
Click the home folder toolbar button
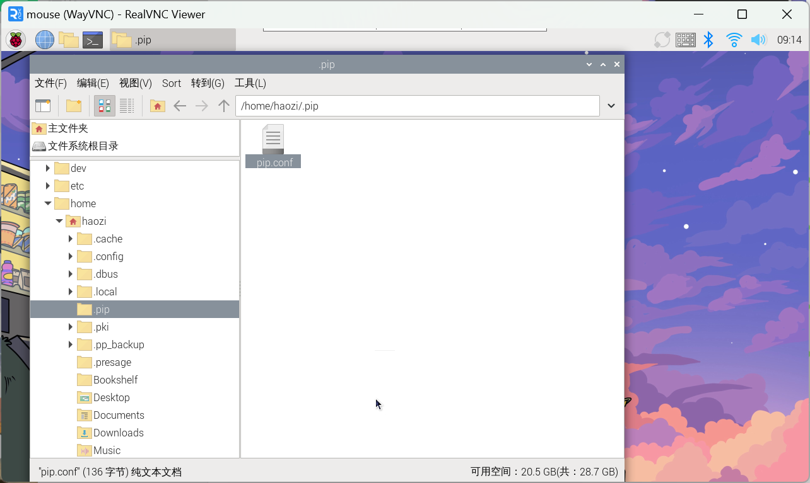[158, 106]
